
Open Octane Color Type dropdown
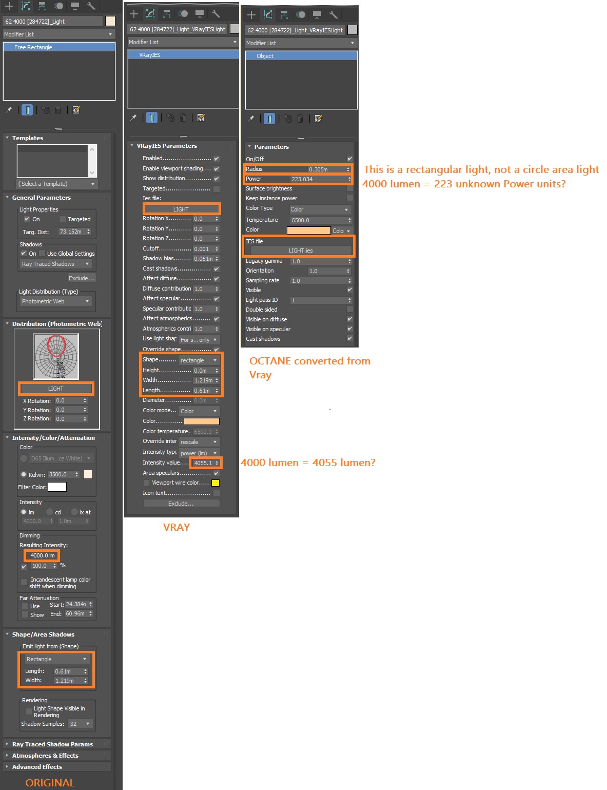(320, 209)
